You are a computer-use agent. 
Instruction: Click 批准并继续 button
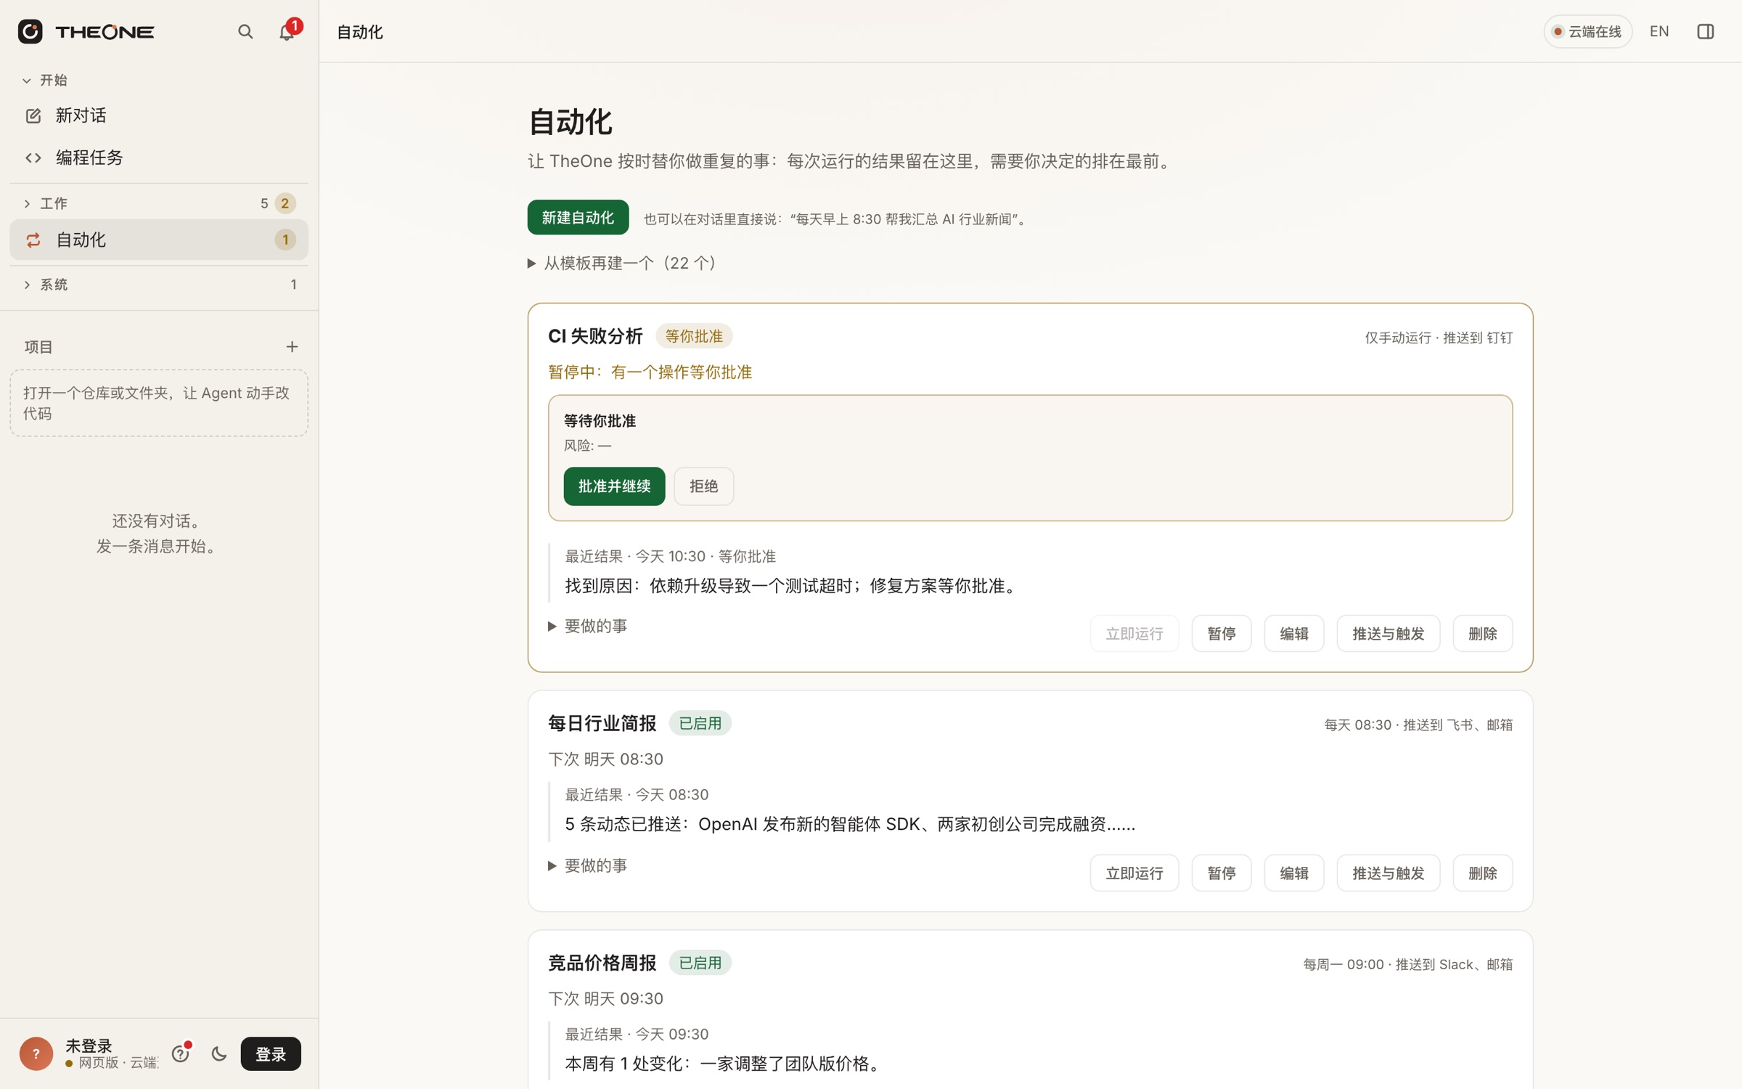pyautogui.click(x=614, y=486)
